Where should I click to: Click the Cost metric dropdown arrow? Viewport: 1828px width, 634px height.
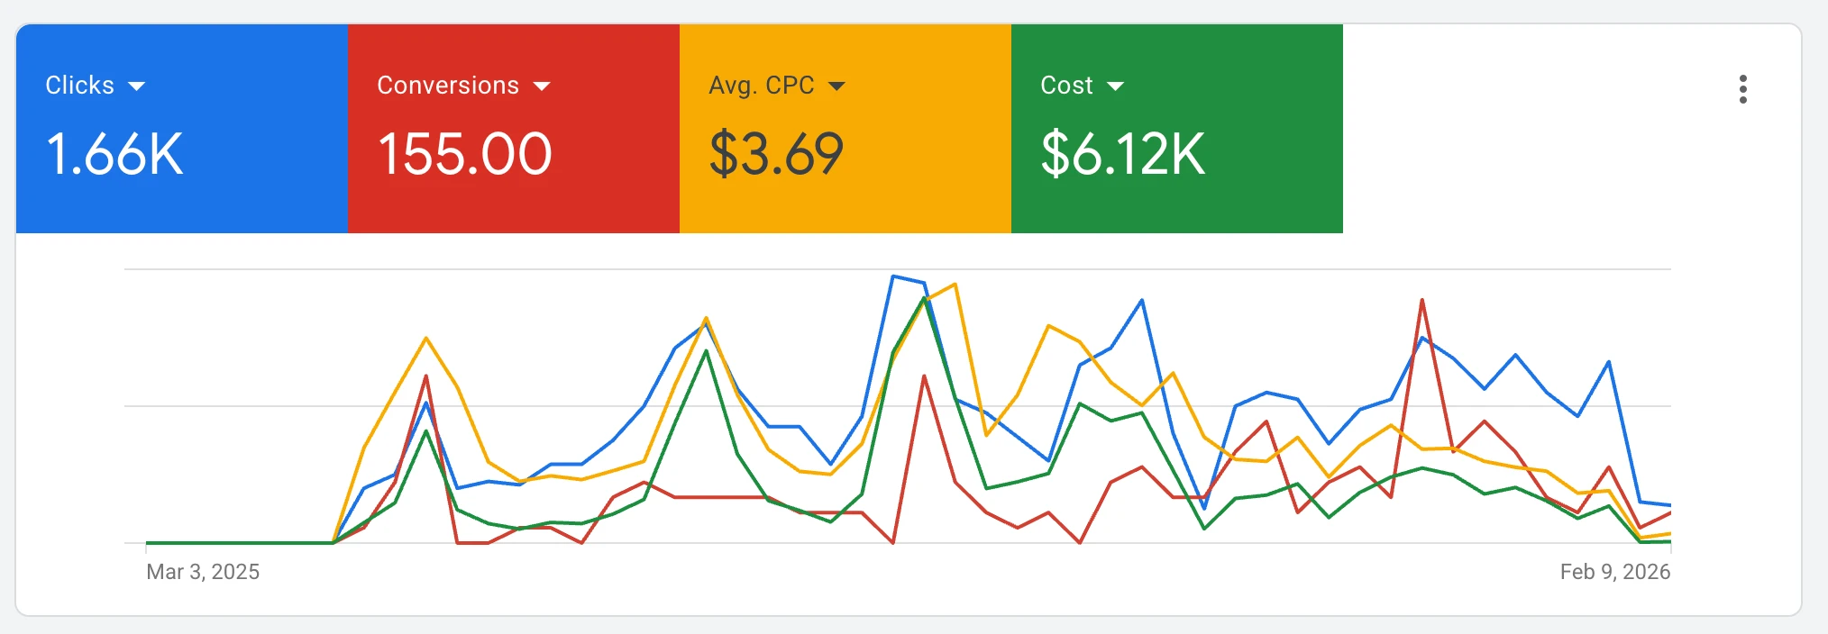click(x=1115, y=86)
